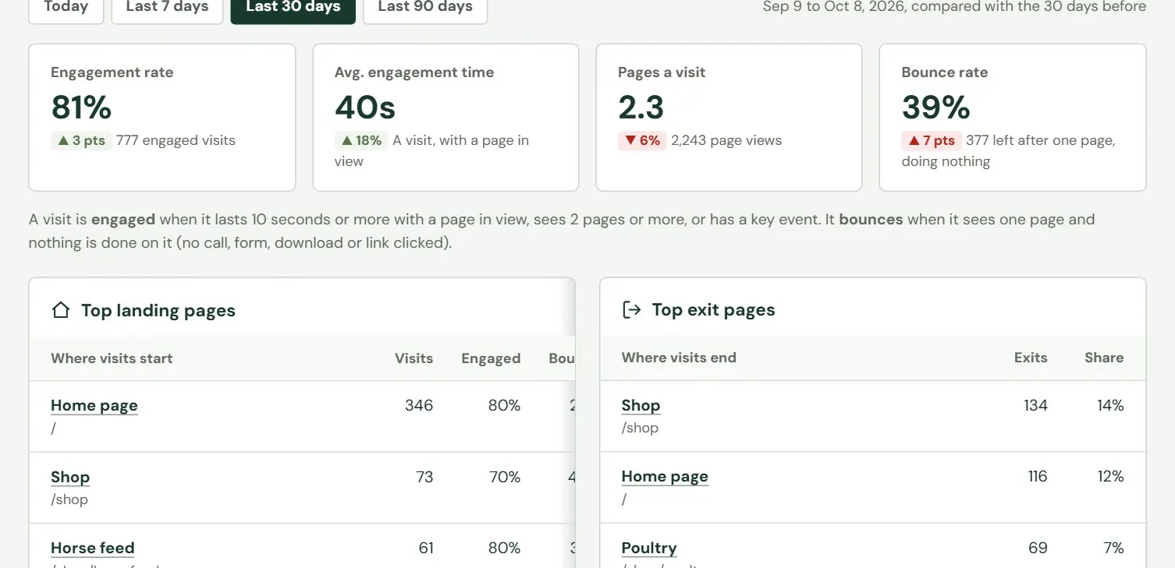Click the green 3 pts change badge
The height and width of the screenshot is (568, 1175).
click(81, 140)
